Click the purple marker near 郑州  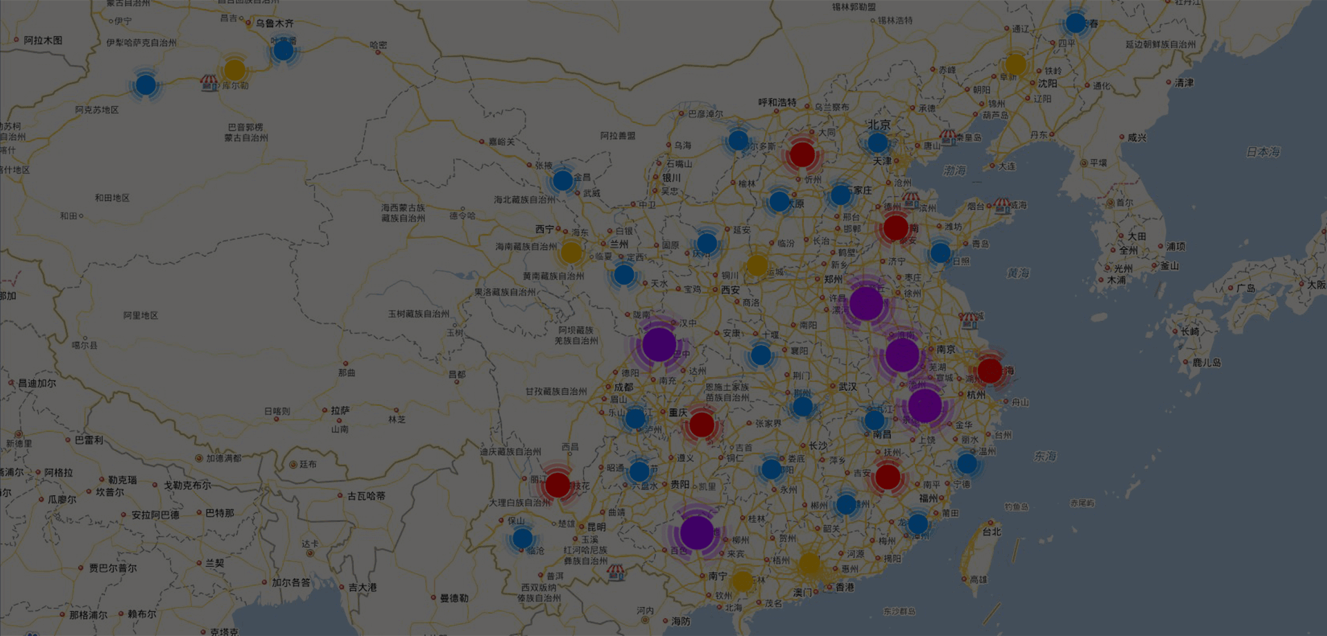[866, 303]
